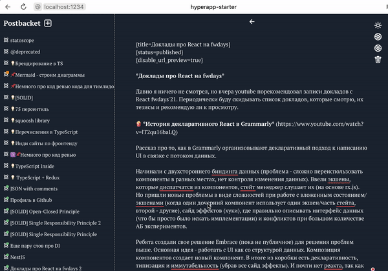
Task: Click '*История декларативного React в Grammarly*' heading
Action: coord(208,124)
